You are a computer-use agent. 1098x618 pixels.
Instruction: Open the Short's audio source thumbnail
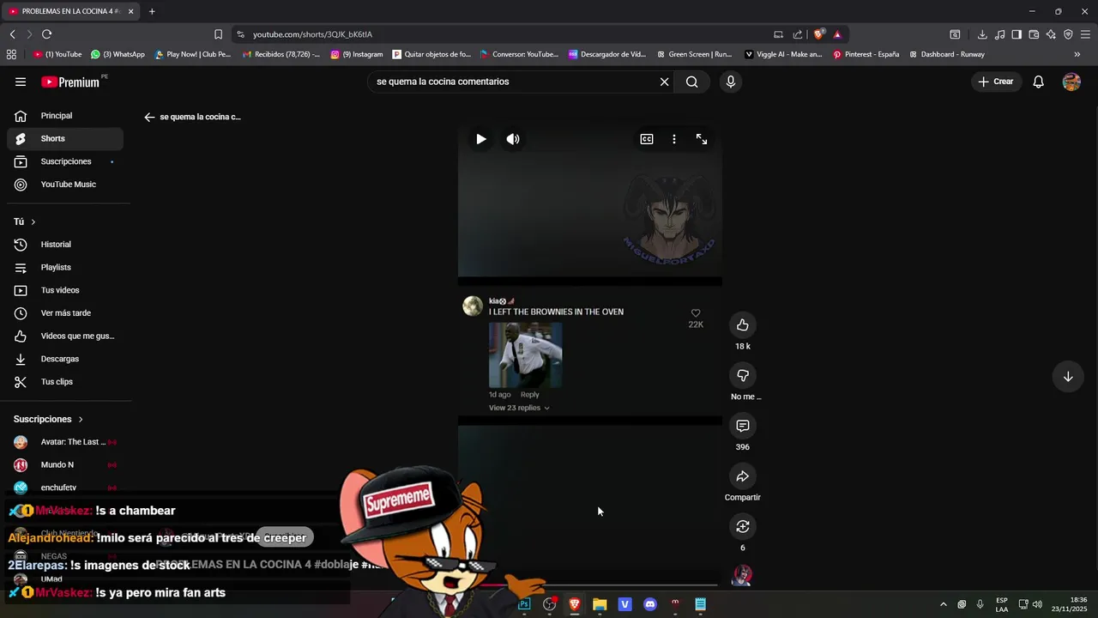pos(742,576)
